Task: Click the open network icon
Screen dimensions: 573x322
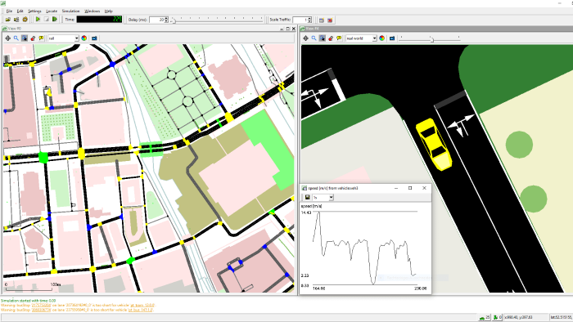Action: pyautogui.click(x=16, y=20)
